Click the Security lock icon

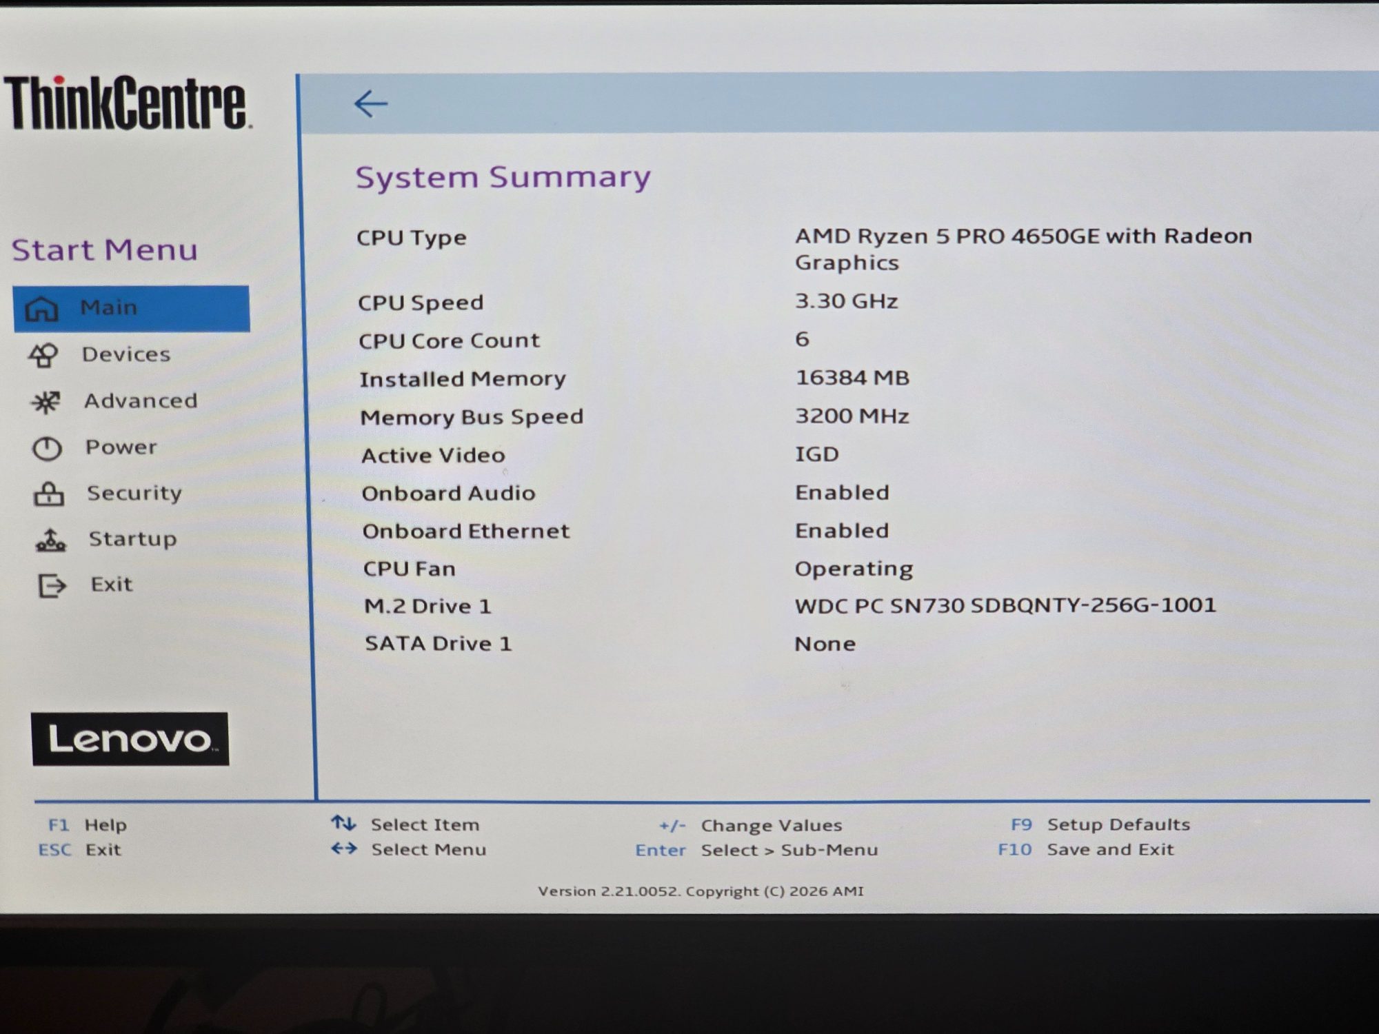[x=49, y=494]
